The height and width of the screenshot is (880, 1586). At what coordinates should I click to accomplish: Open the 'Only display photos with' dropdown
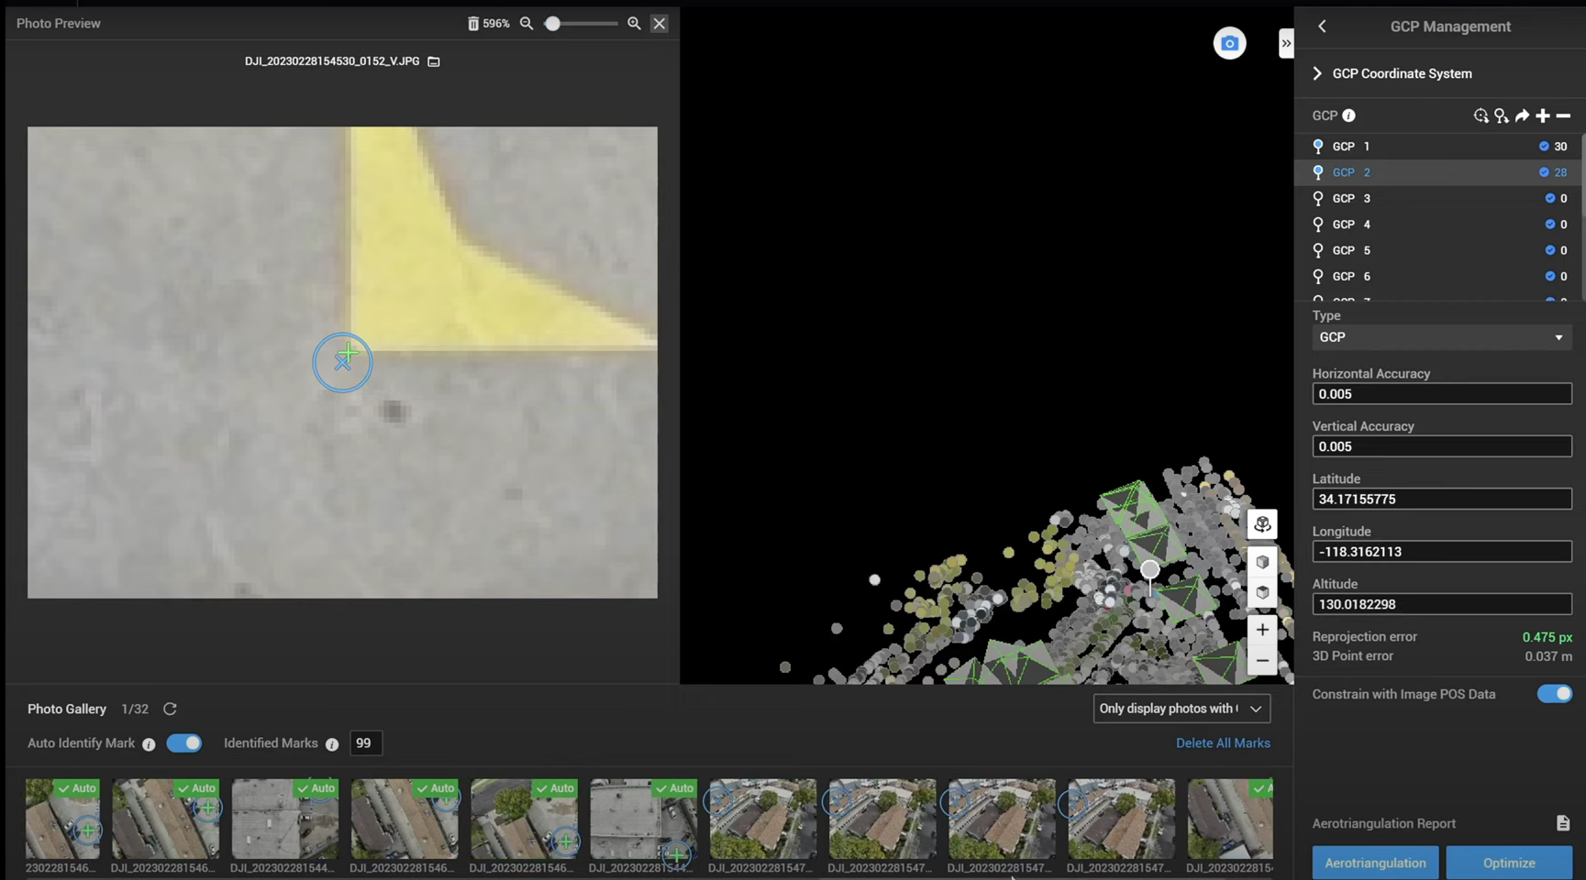1181,709
